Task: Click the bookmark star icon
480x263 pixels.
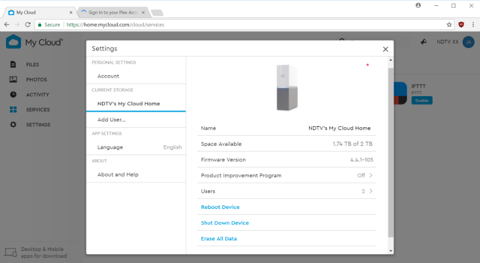Action: 449,25
